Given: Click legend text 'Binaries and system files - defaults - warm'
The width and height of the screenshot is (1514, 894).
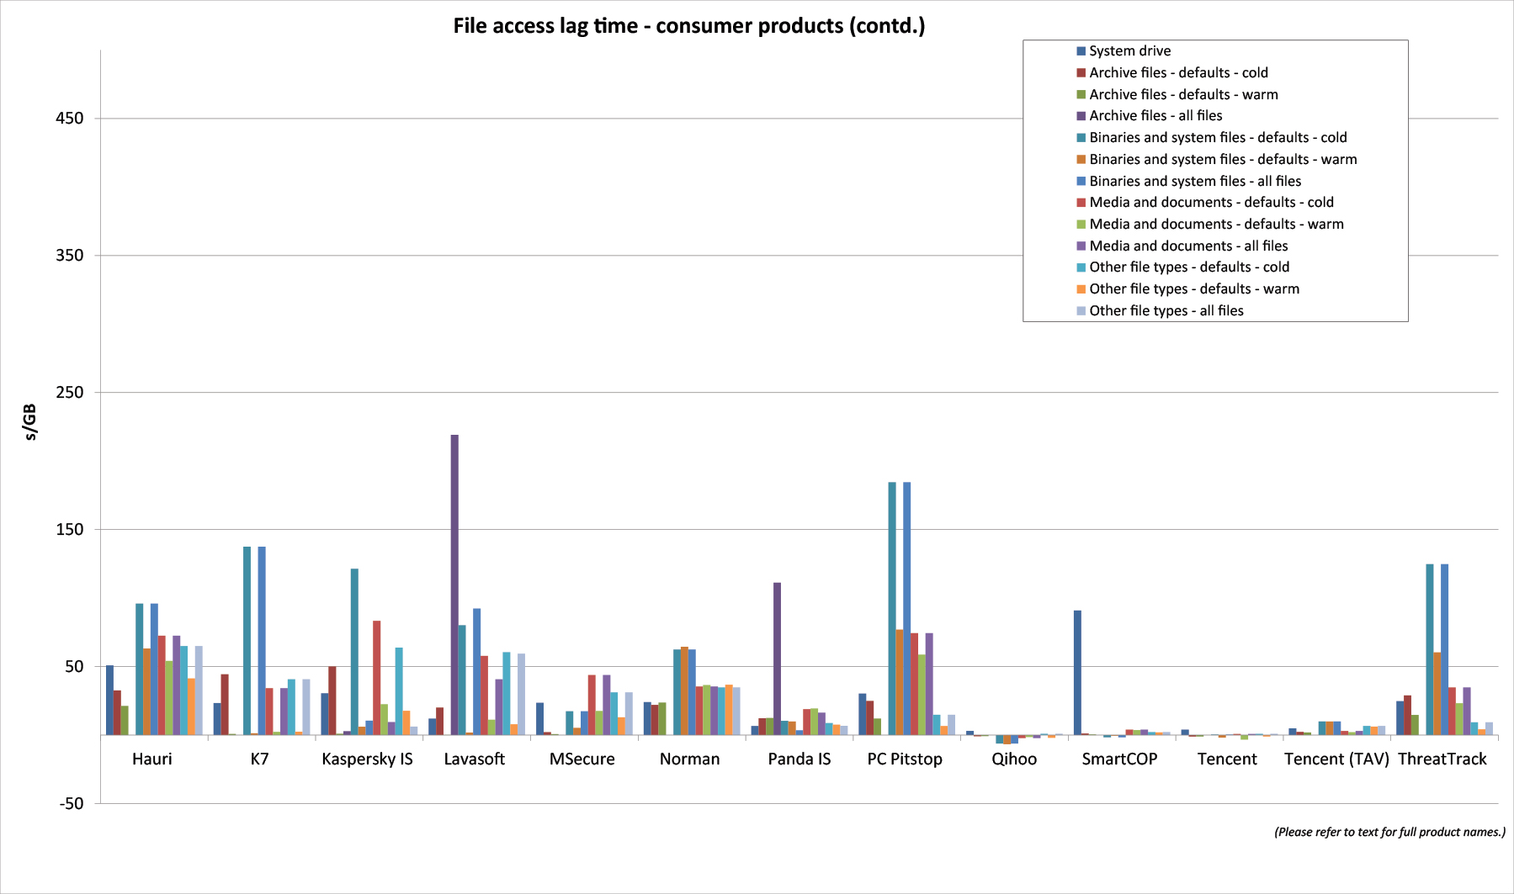Looking at the screenshot, I should coord(1223,160).
